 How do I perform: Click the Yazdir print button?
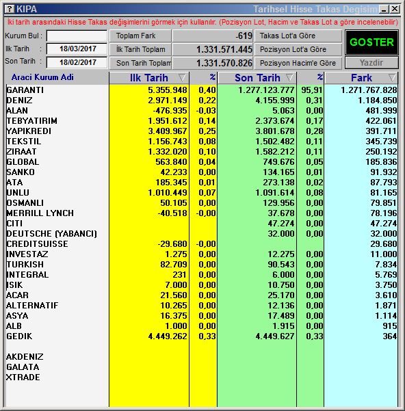coord(371,63)
